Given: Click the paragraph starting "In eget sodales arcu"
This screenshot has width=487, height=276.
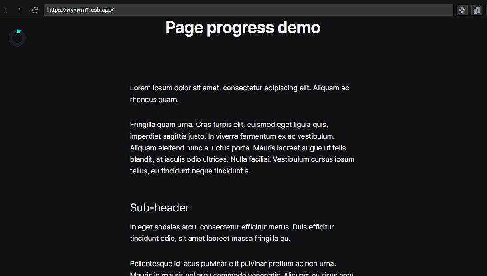Looking at the screenshot, I should tap(232, 233).
